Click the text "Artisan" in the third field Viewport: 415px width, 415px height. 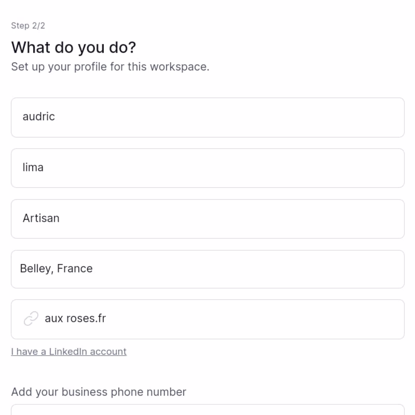coord(41,218)
